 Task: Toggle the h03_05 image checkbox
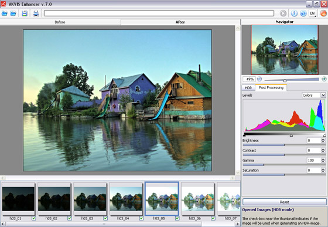pyautogui.click(x=177, y=218)
